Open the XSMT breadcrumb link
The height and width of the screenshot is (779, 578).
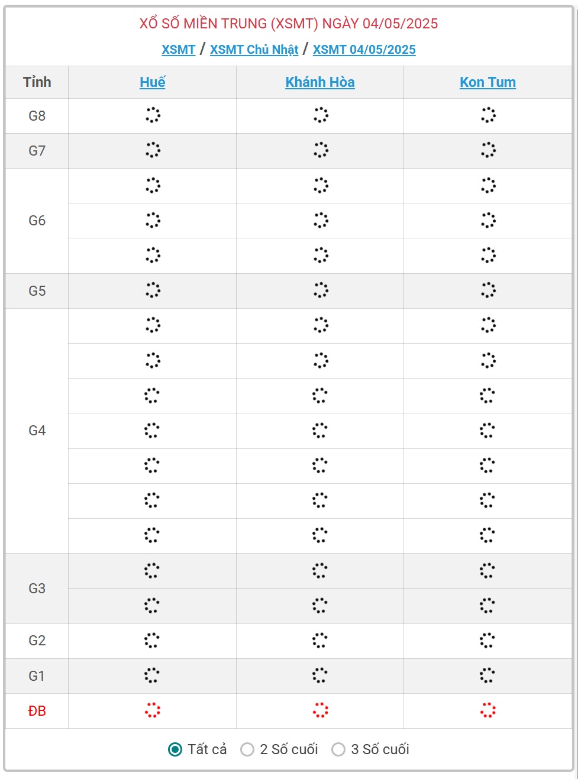click(x=179, y=50)
